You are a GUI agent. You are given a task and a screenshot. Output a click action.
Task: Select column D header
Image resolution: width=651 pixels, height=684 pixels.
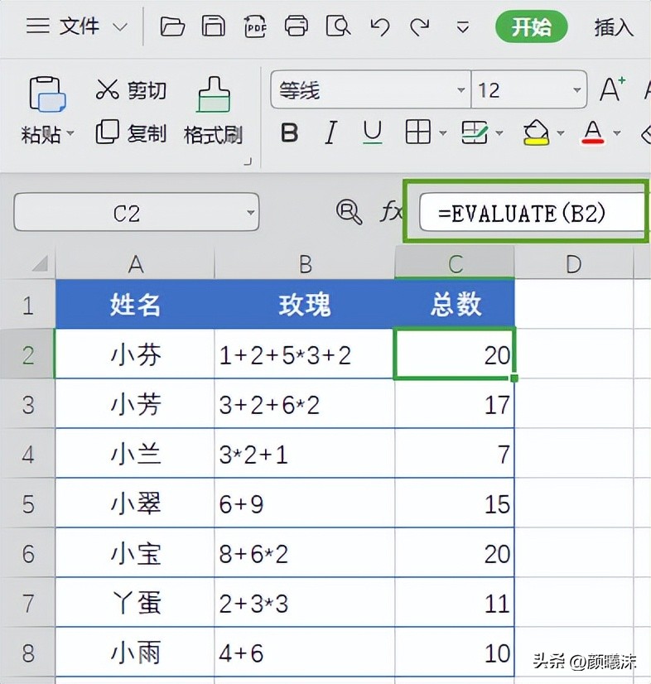coord(574,264)
